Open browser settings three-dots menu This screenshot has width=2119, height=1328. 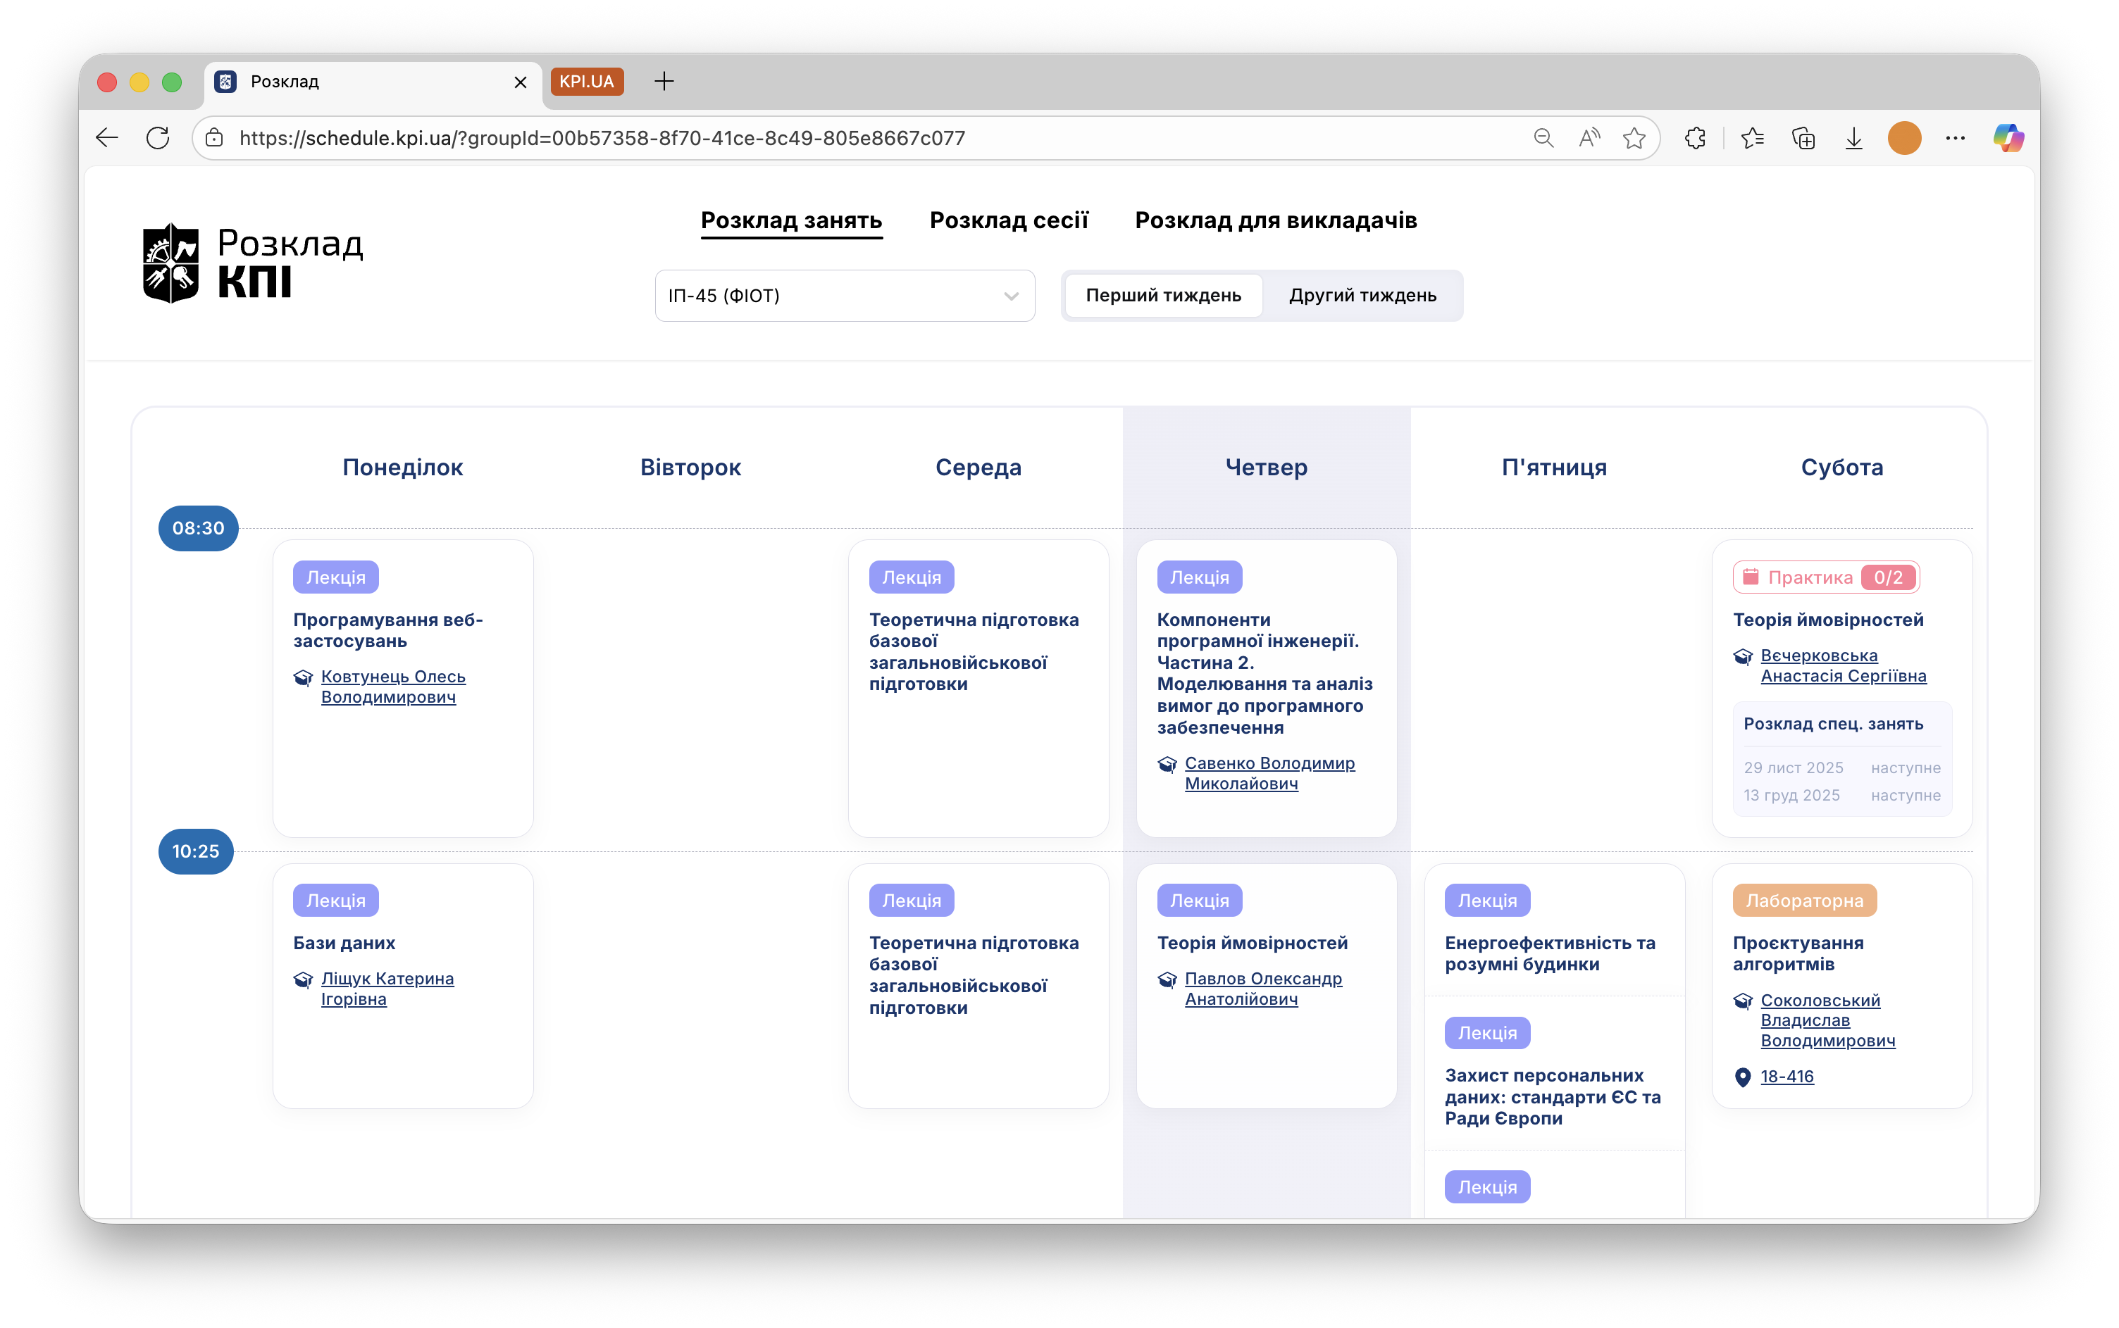(1956, 138)
